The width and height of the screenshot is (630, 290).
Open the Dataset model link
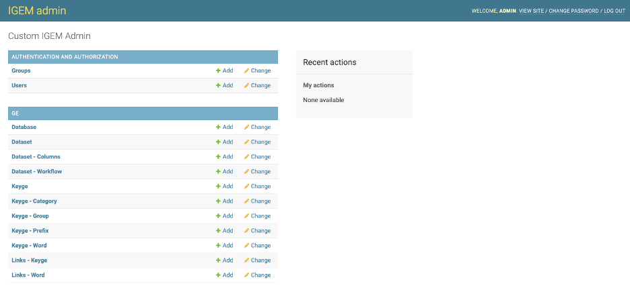coord(22,142)
